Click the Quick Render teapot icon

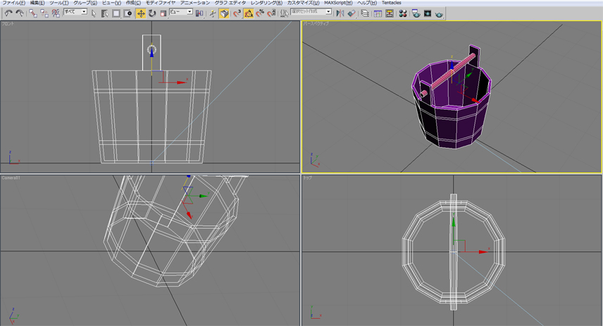(x=440, y=13)
